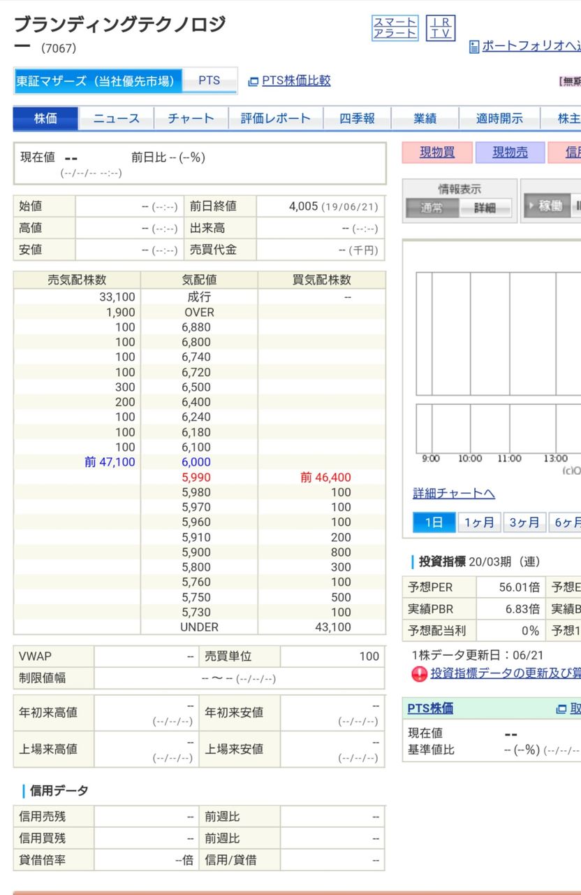Click the 前 47,100 sell quantity
581x895 pixels.
(110, 462)
